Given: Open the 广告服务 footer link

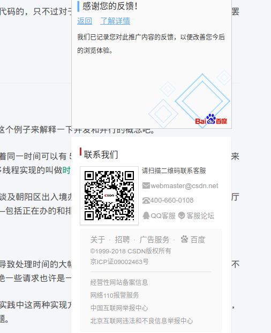Looking at the screenshot, I should (x=154, y=240).
